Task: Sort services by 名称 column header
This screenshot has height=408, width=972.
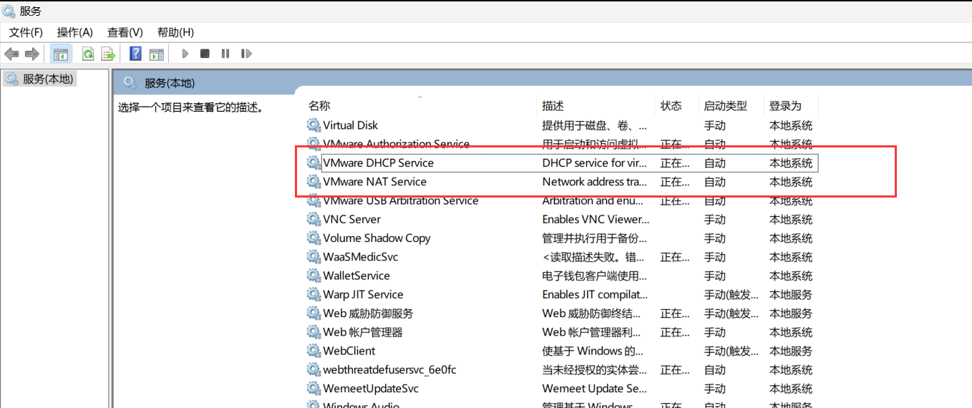Action: coord(319,106)
